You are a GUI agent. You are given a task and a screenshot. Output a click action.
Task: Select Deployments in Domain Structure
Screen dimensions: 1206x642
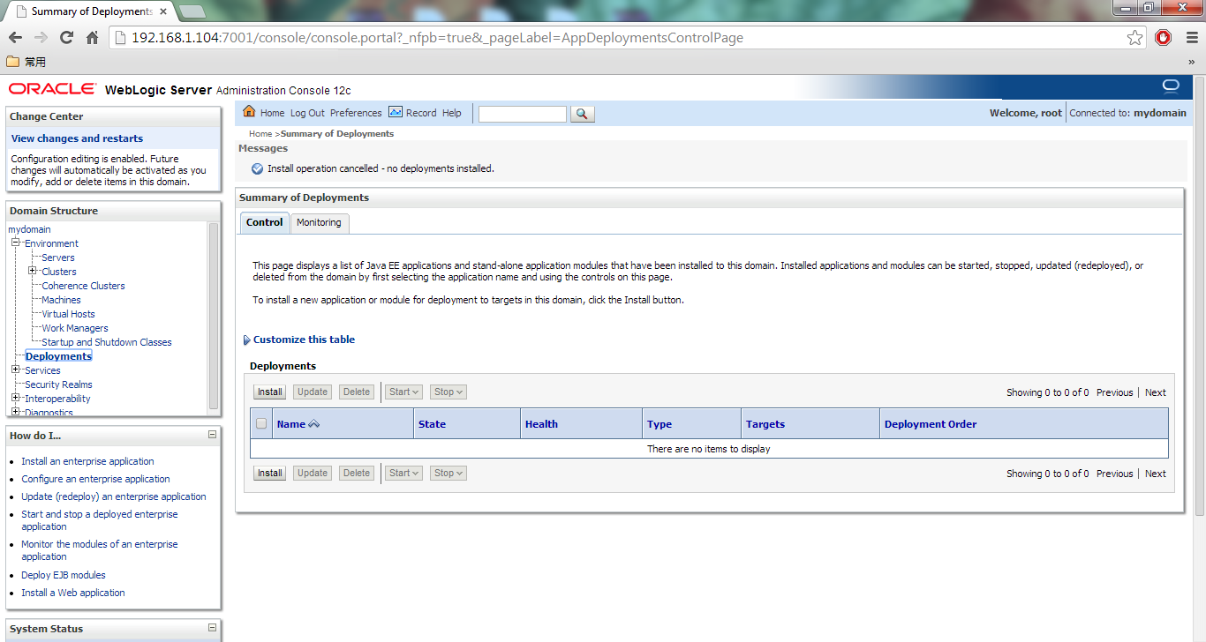coord(58,356)
